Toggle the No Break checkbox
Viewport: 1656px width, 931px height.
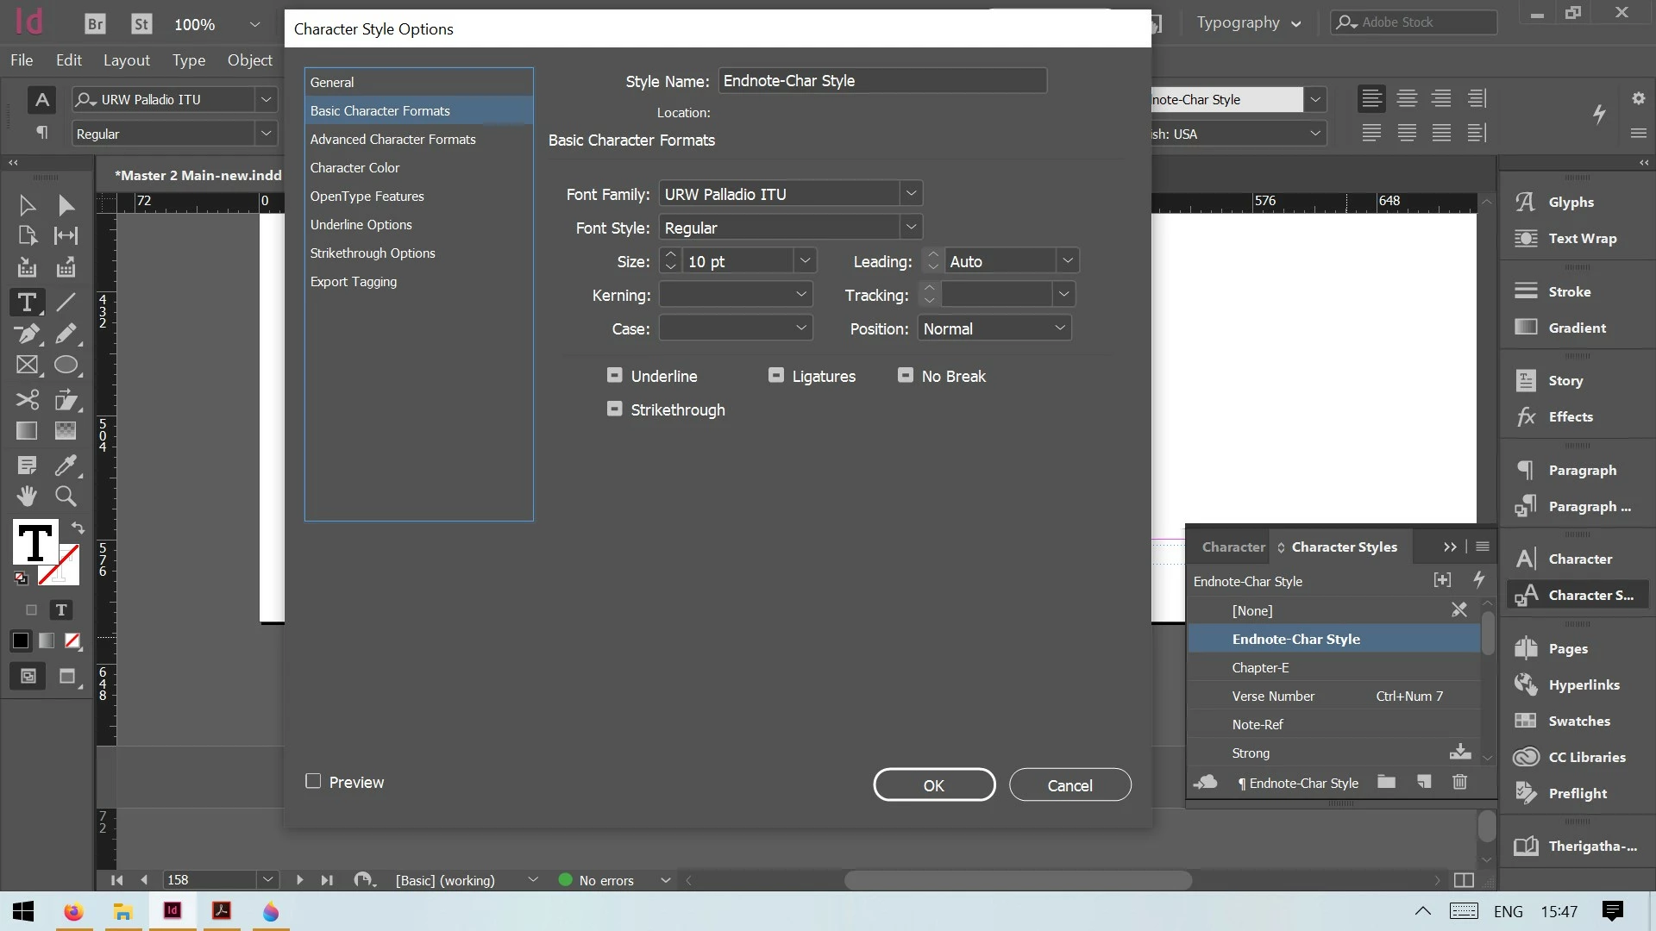coord(905,375)
